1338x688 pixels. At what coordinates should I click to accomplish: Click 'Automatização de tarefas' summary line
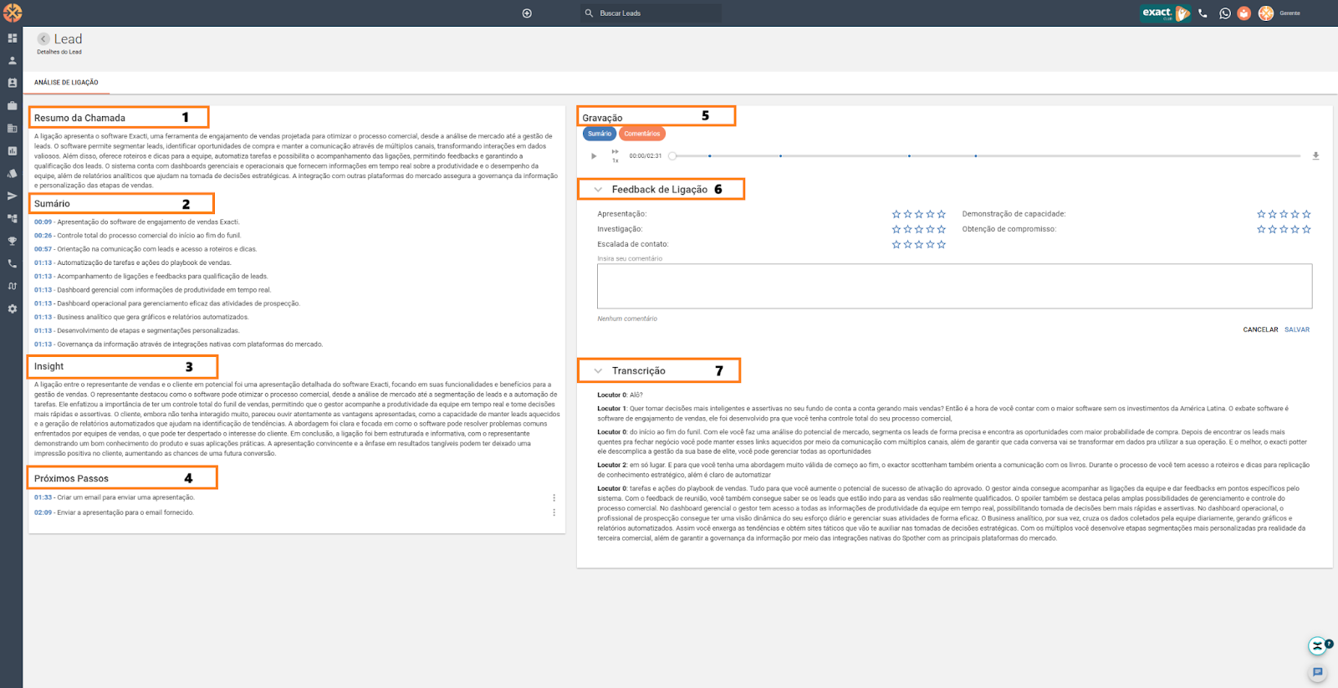133,263
